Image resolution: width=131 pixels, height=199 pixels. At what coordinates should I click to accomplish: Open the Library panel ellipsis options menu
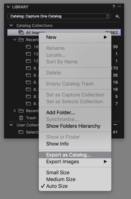pos(119,6)
